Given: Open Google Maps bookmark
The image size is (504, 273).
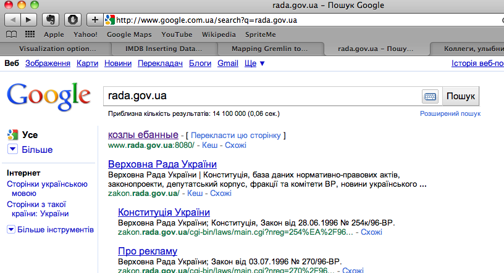Looking at the screenshot, I should click(x=129, y=35).
